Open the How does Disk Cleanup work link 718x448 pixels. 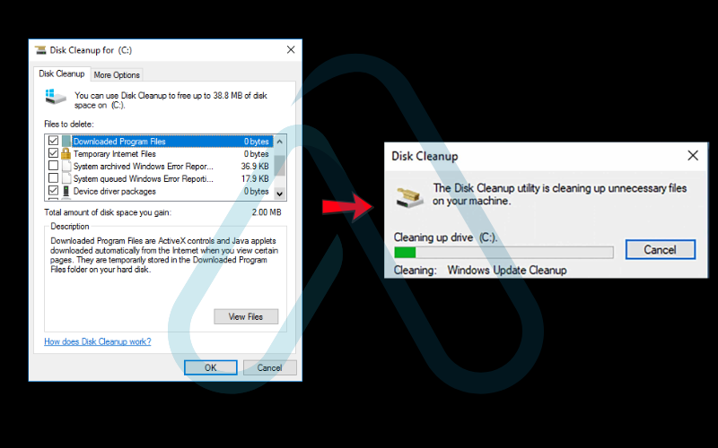pyautogui.click(x=98, y=341)
